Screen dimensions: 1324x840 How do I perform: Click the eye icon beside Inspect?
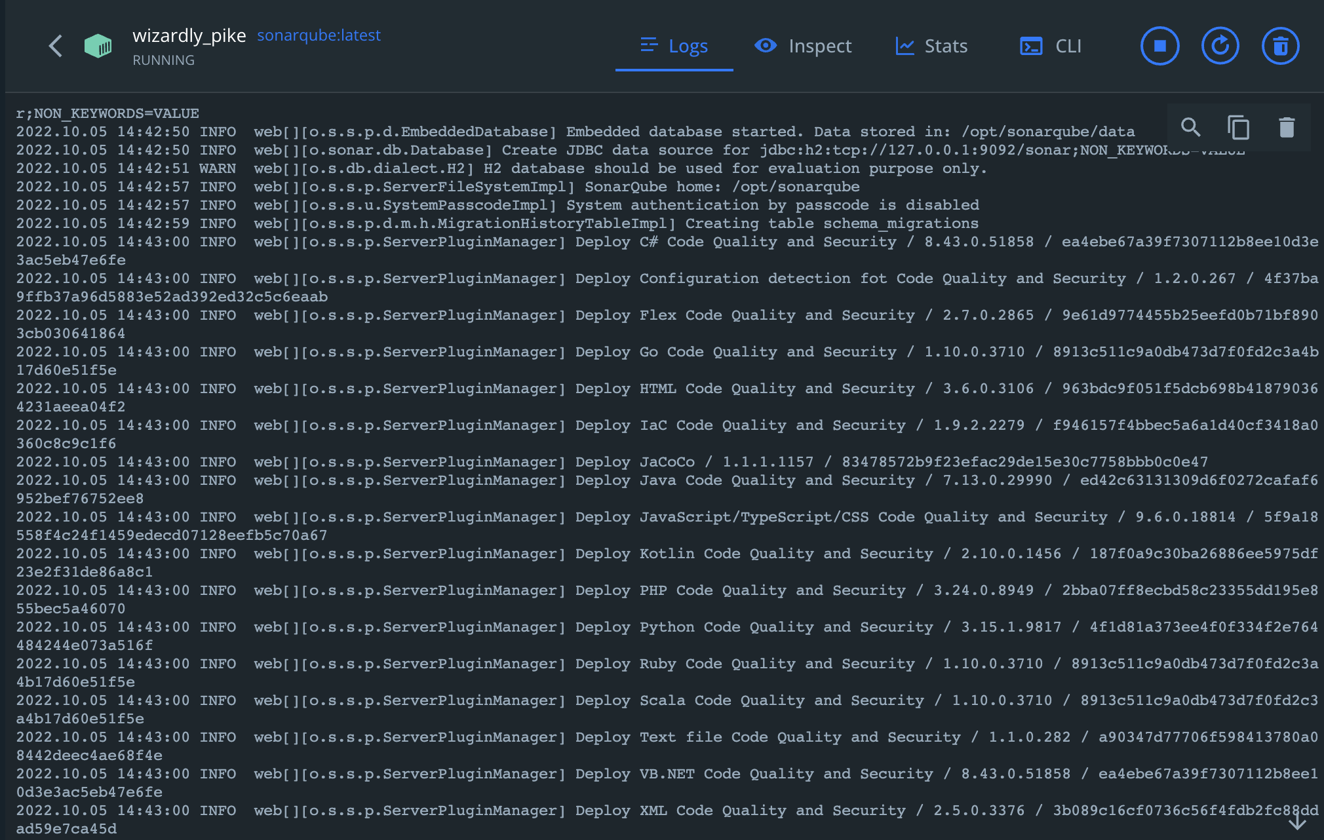pyautogui.click(x=765, y=46)
